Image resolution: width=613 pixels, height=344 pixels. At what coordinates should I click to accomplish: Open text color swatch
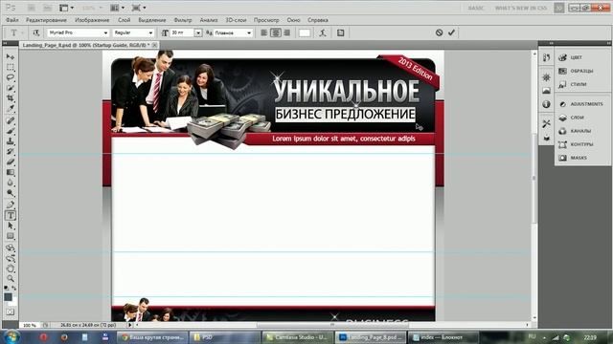[x=305, y=32]
